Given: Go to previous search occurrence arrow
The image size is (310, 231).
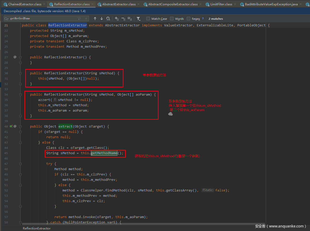Looking at the screenshot, I should click(x=95, y=19).
